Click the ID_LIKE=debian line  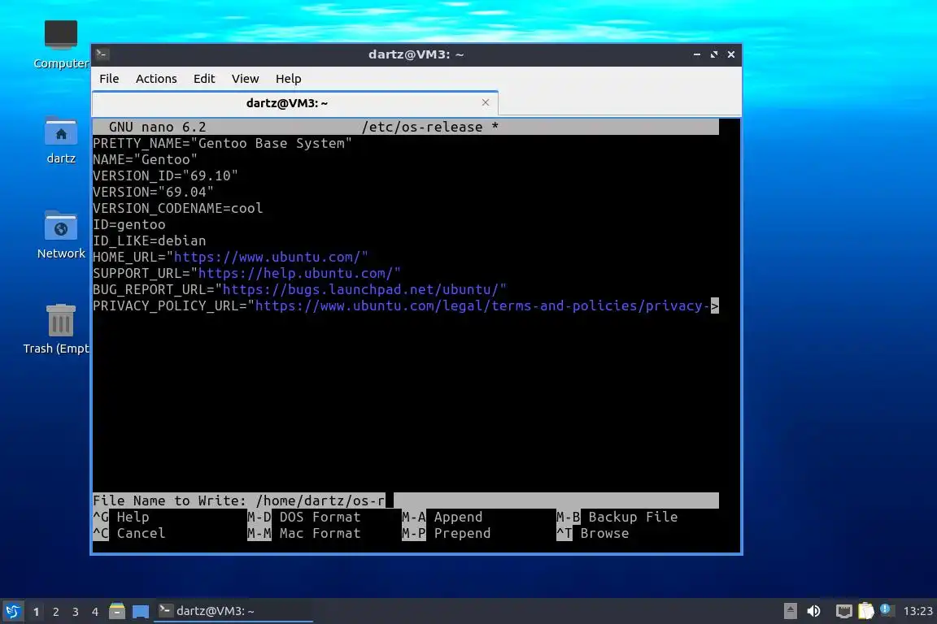point(150,240)
